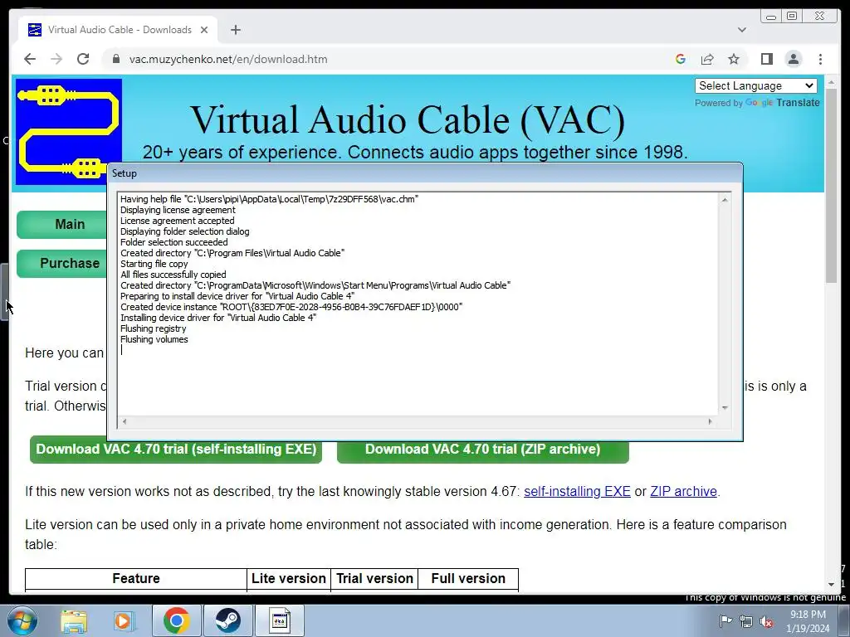Open the Select Language dropdown
Image resolution: width=850 pixels, height=637 pixels.
[755, 85]
